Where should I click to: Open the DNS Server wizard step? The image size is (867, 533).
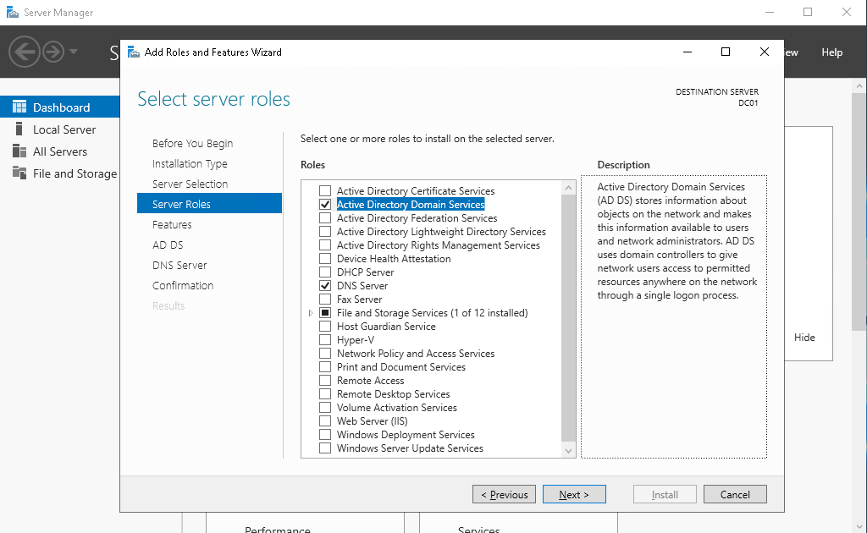point(179,265)
